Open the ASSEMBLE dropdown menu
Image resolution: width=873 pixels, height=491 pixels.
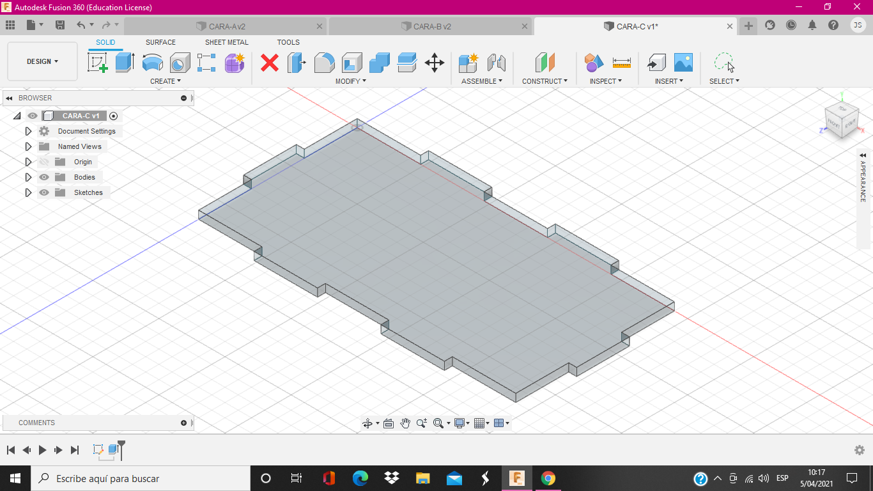(x=482, y=81)
